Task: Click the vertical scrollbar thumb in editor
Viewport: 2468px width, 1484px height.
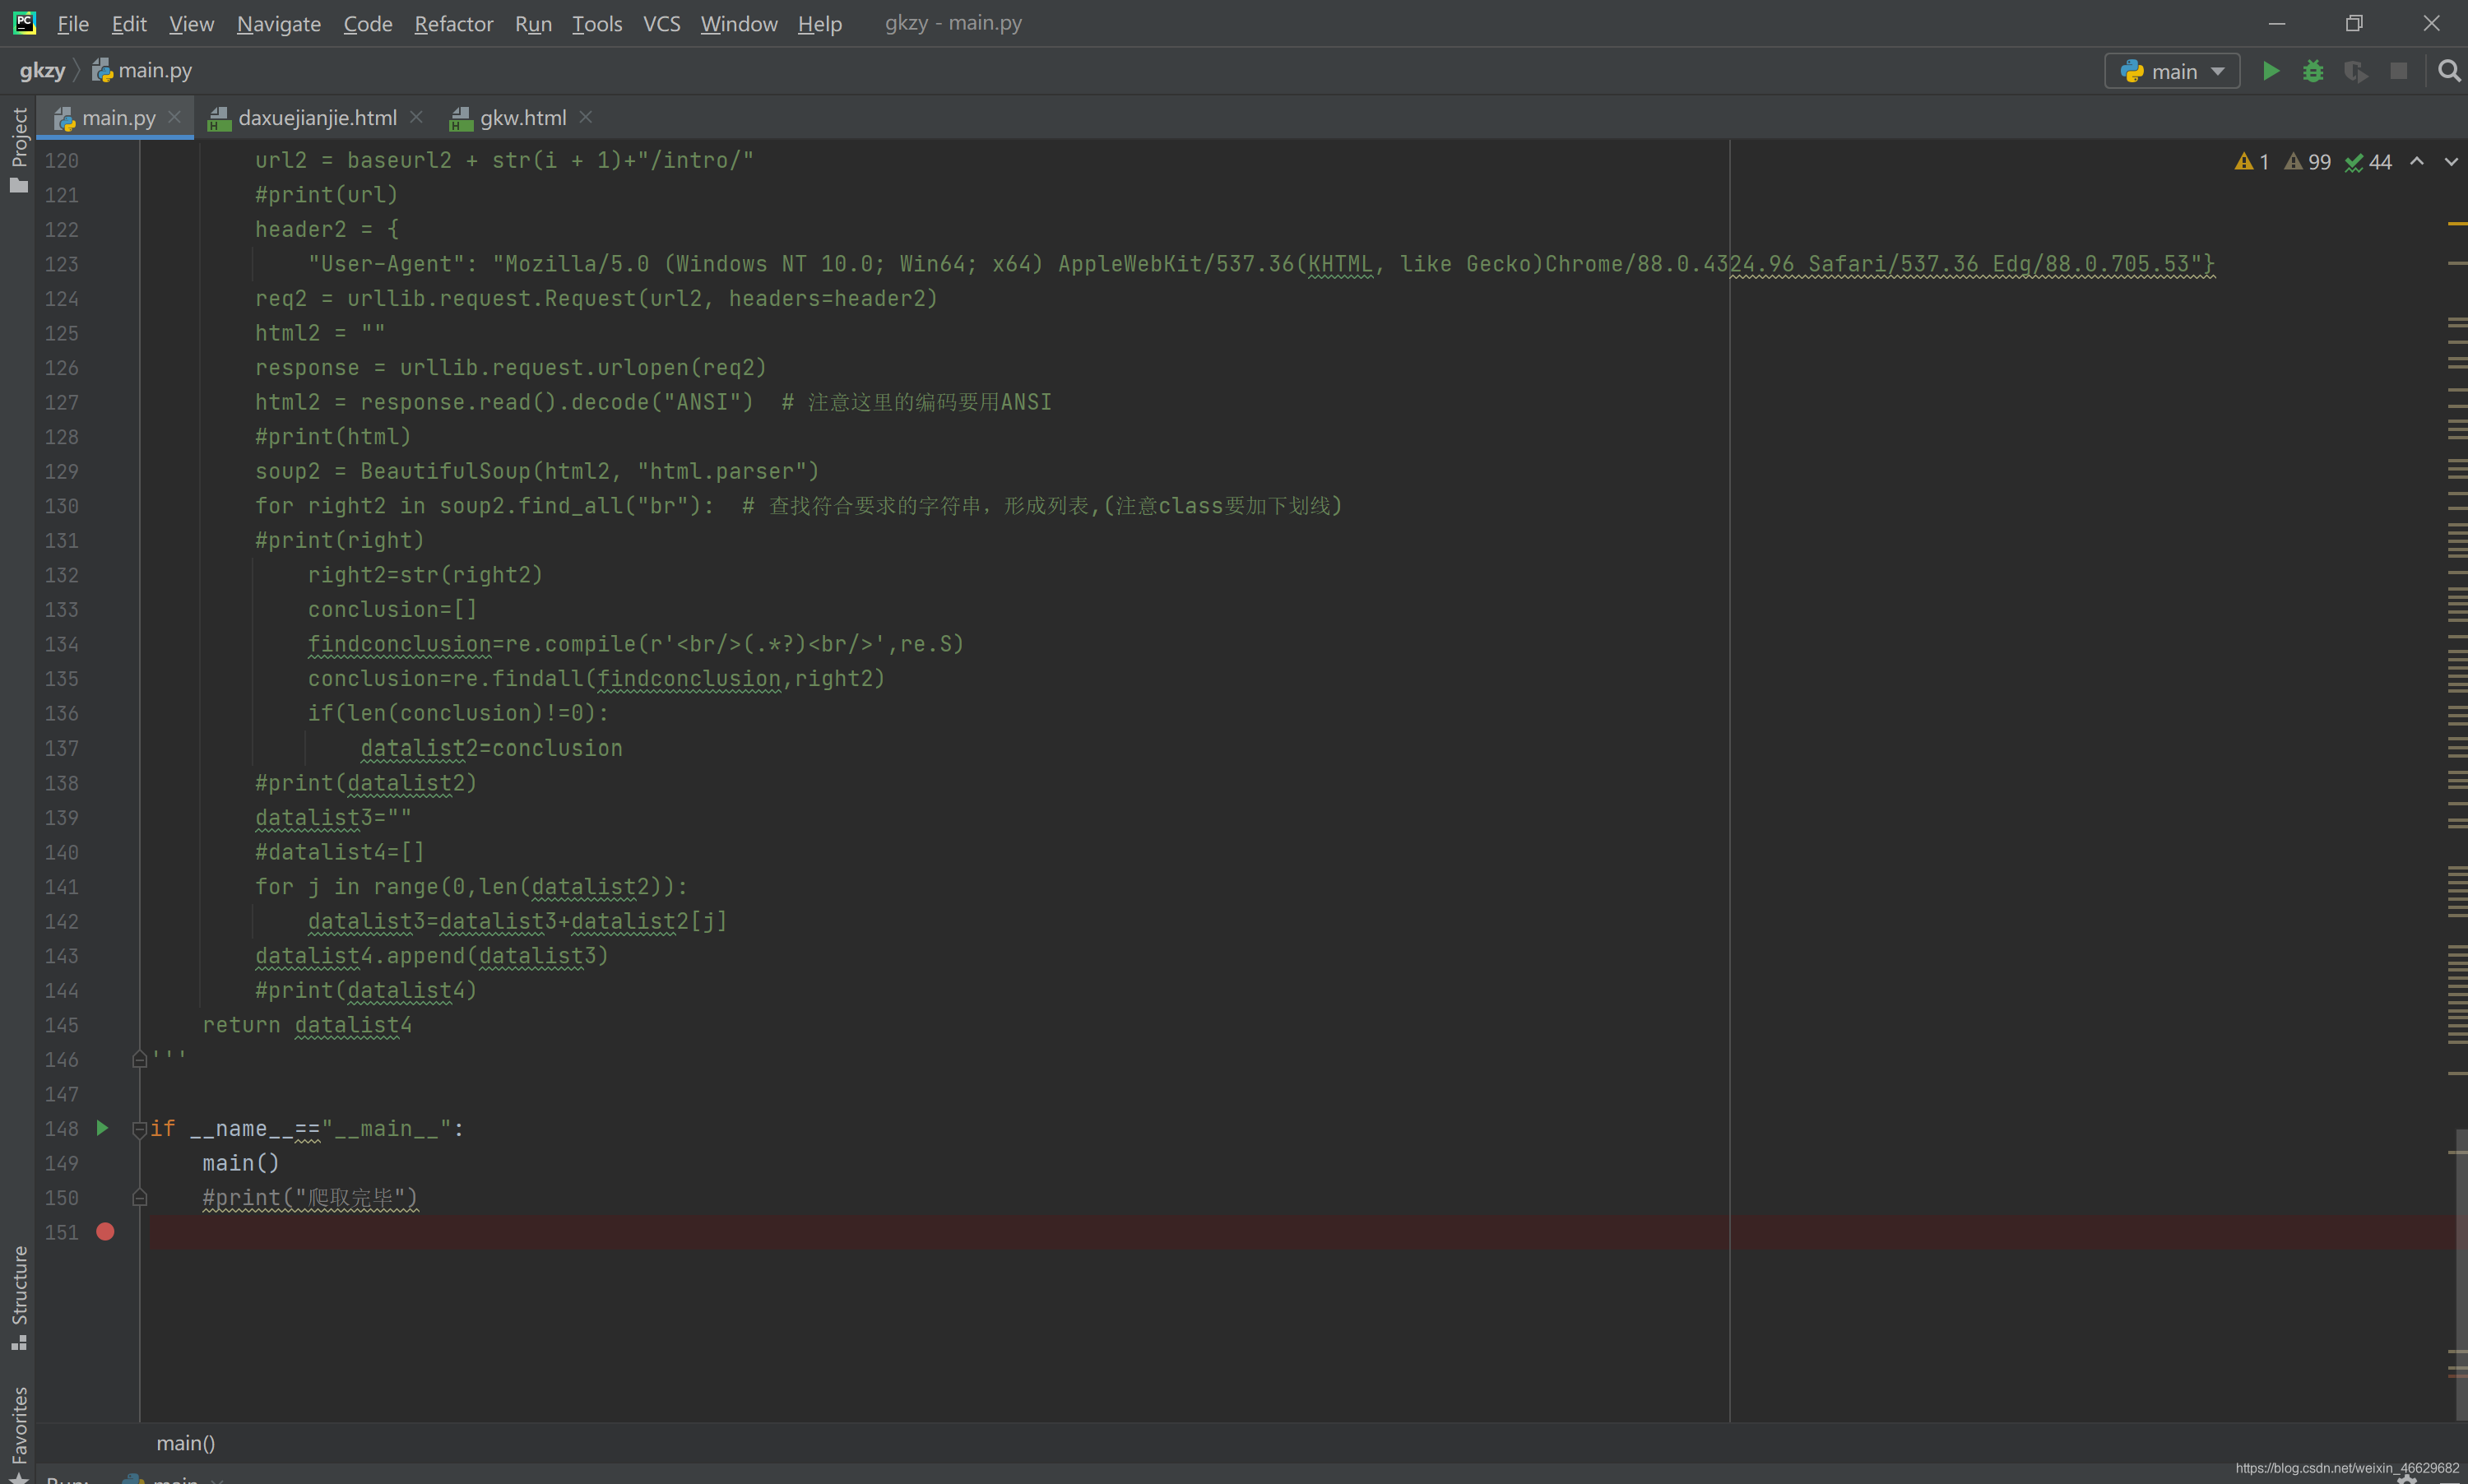Action: 2461,1274
